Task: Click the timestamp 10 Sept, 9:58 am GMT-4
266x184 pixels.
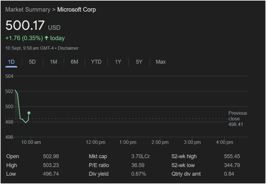Action: tap(29, 48)
